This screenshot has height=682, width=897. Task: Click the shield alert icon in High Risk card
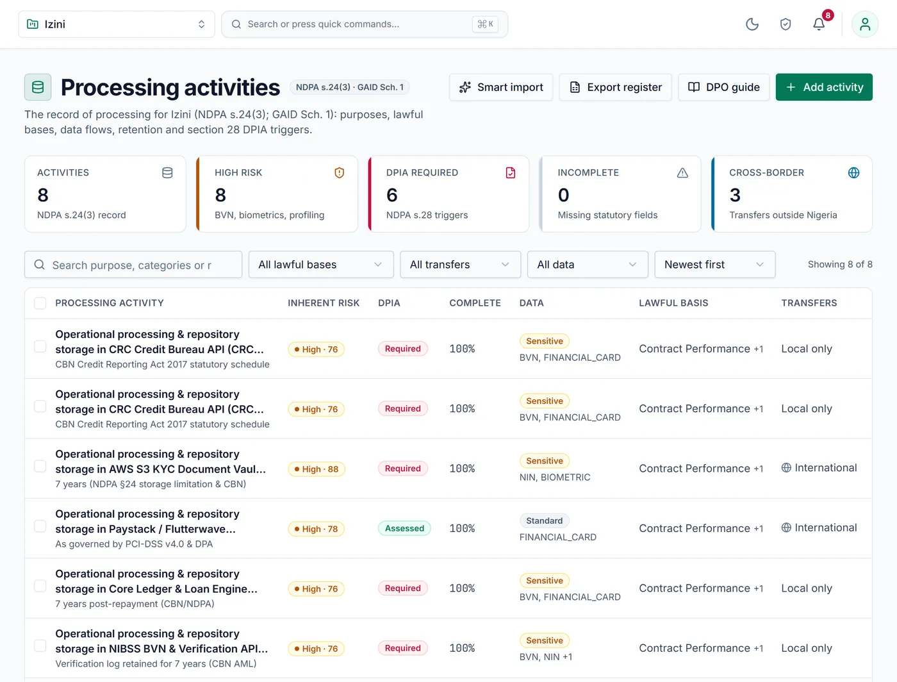coord(340,173)
